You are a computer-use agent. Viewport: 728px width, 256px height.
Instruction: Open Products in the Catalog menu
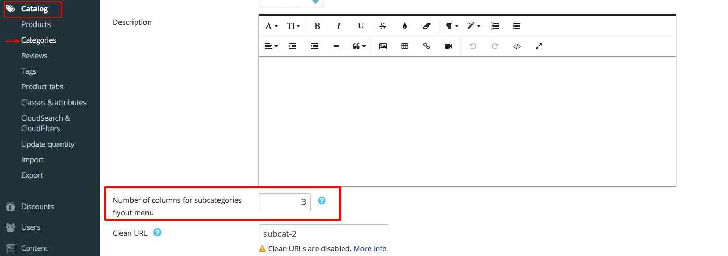point(36,24)
